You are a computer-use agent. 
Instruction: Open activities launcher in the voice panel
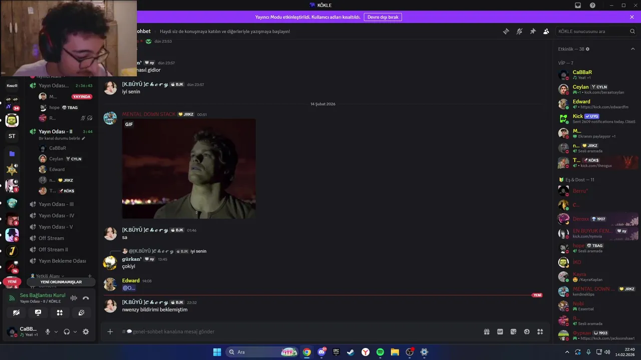click(60, 312)
